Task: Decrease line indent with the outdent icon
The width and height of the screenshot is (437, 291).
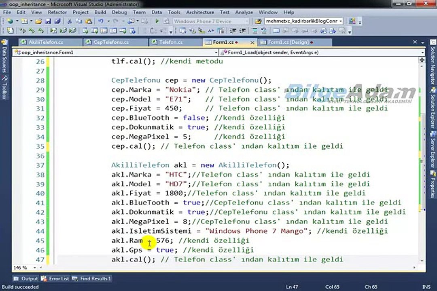Action: click(x=233, y=31)
